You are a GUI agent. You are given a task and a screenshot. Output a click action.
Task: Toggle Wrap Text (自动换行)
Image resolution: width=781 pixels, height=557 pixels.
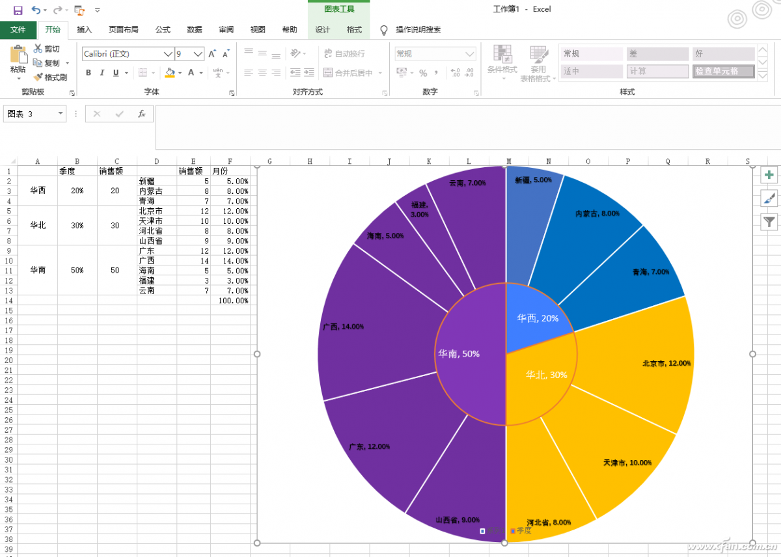pos(345,53)
